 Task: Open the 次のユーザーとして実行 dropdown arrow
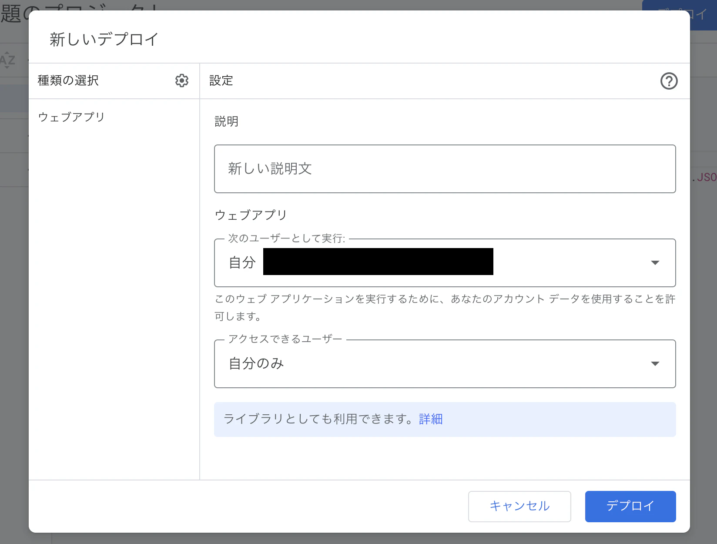pos(655,263)
